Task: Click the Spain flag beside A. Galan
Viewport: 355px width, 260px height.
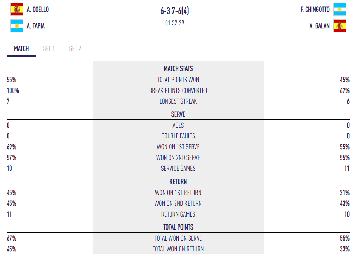Action: (x=339, y=26)
